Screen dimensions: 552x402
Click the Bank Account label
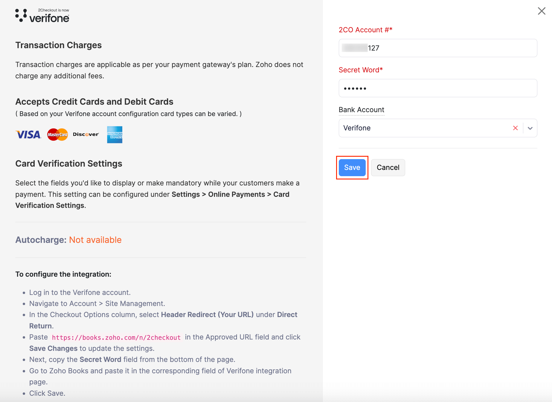point(361,110)
